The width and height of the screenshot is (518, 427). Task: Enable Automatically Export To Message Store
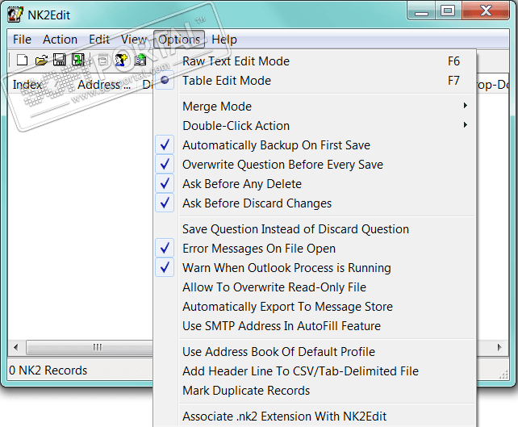point(315,307)
